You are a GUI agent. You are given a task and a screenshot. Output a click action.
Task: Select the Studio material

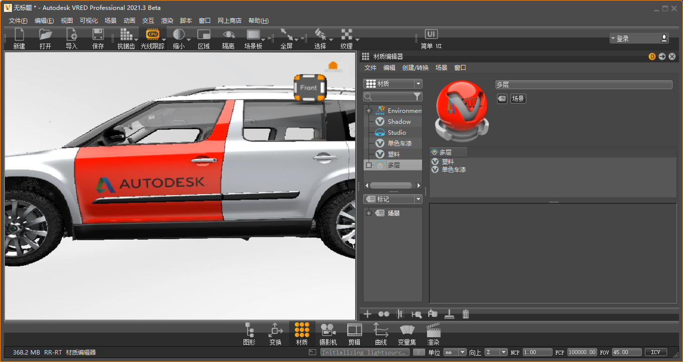click(397, 133)
